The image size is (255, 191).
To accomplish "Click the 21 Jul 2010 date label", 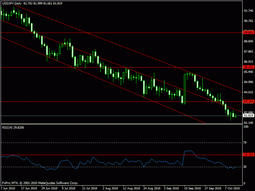I will (x=90, y=189).
